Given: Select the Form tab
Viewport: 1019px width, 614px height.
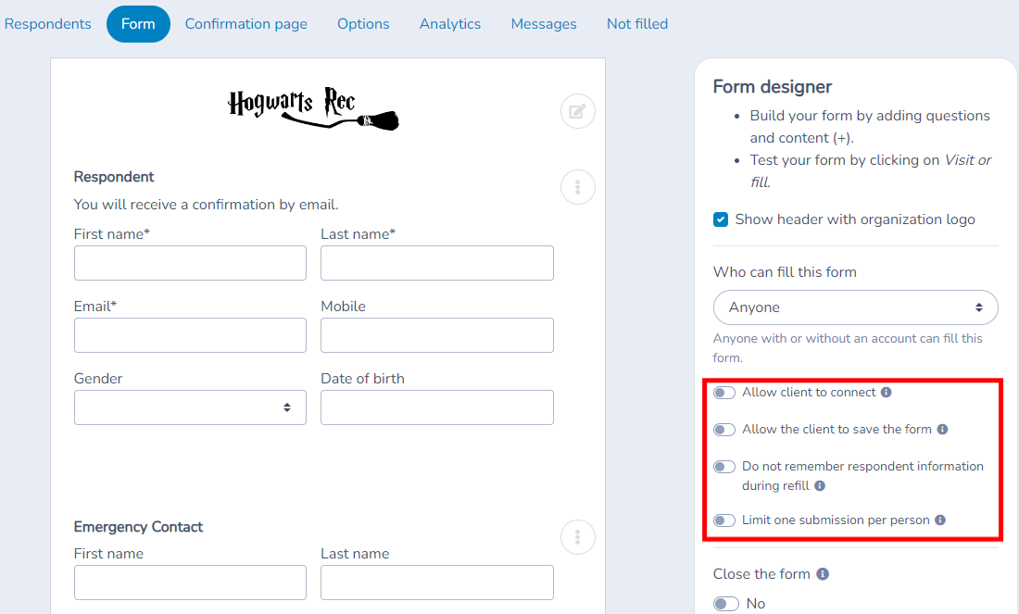Looking at the screenshot, I should pos(138,24).
